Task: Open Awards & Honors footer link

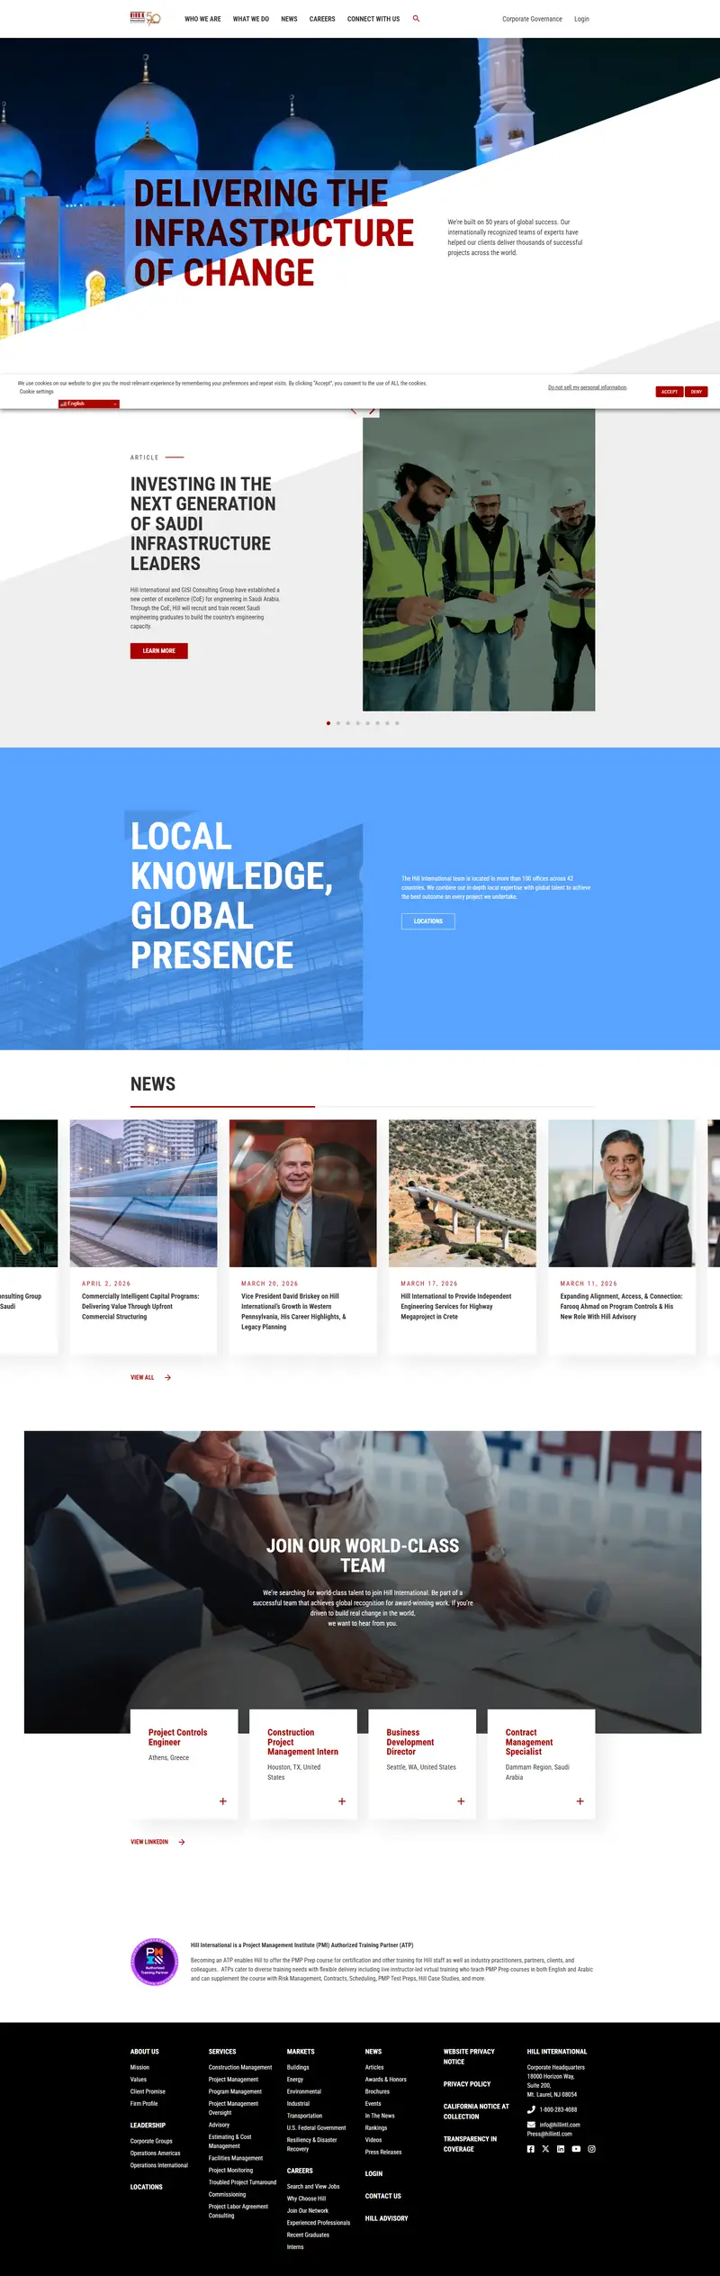Action: [x=385, y=2080]
